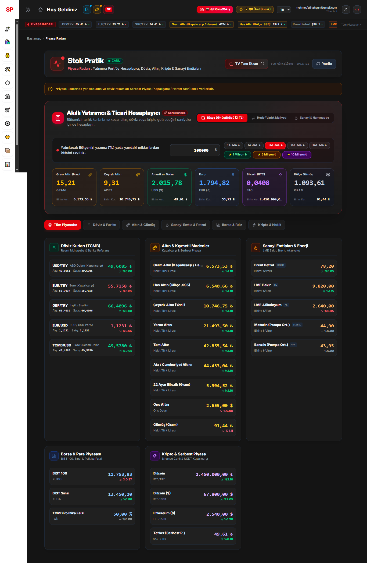Focus the budget amount input field
The image size is (367, 563).
click(x=195, y=150)
